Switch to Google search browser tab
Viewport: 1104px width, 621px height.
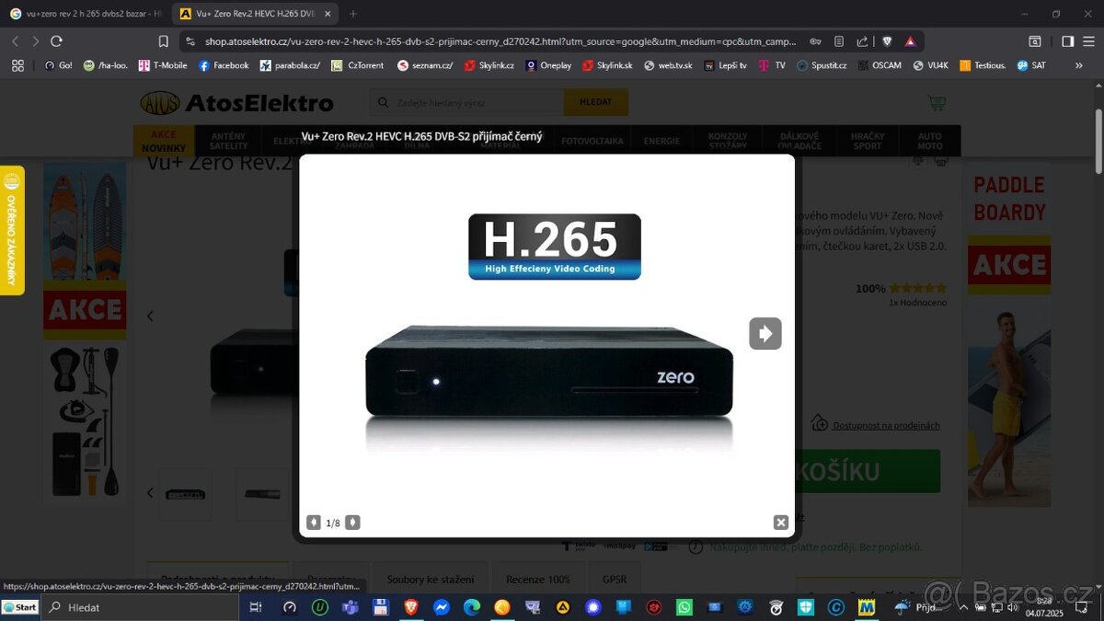click(86, 14)
